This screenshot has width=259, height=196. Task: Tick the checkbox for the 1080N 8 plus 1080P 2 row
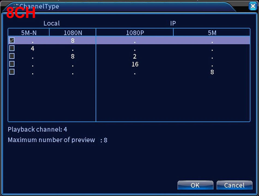coord(12,56)
